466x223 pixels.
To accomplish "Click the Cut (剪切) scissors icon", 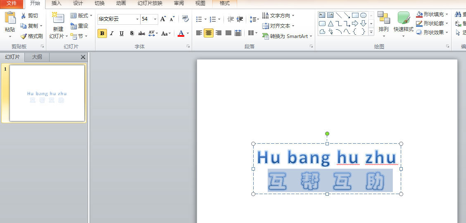I will click(24, 16).
